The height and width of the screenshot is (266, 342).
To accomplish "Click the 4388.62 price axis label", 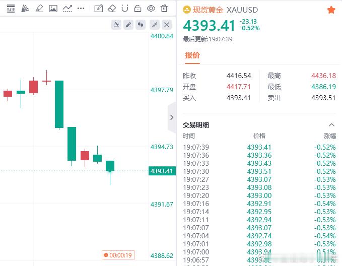I will click(x=162, y=255).
